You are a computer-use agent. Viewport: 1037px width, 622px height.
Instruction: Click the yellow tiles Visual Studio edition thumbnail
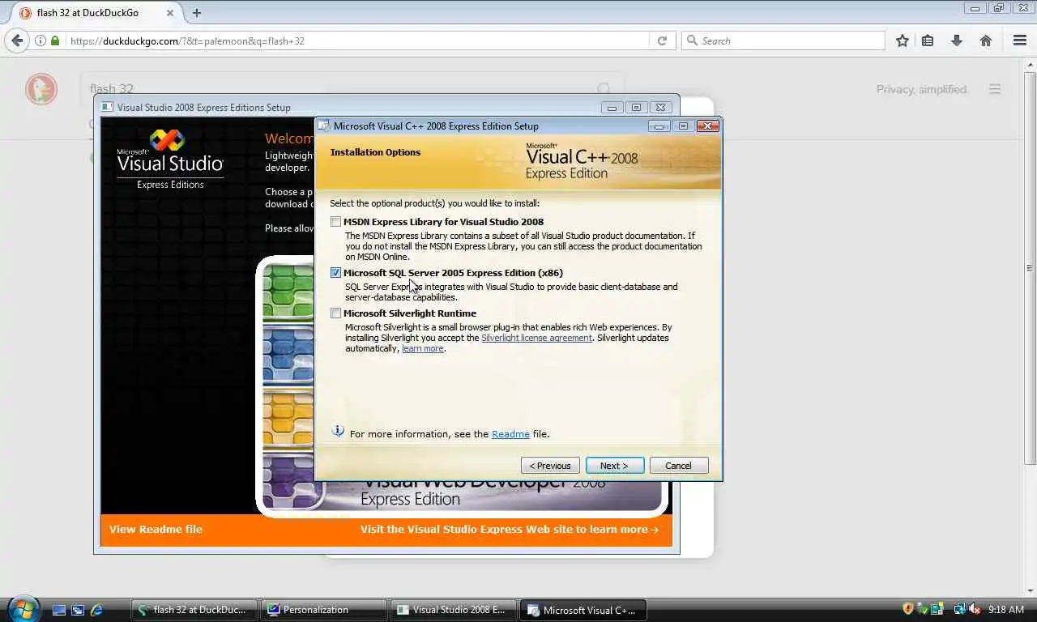288,418
